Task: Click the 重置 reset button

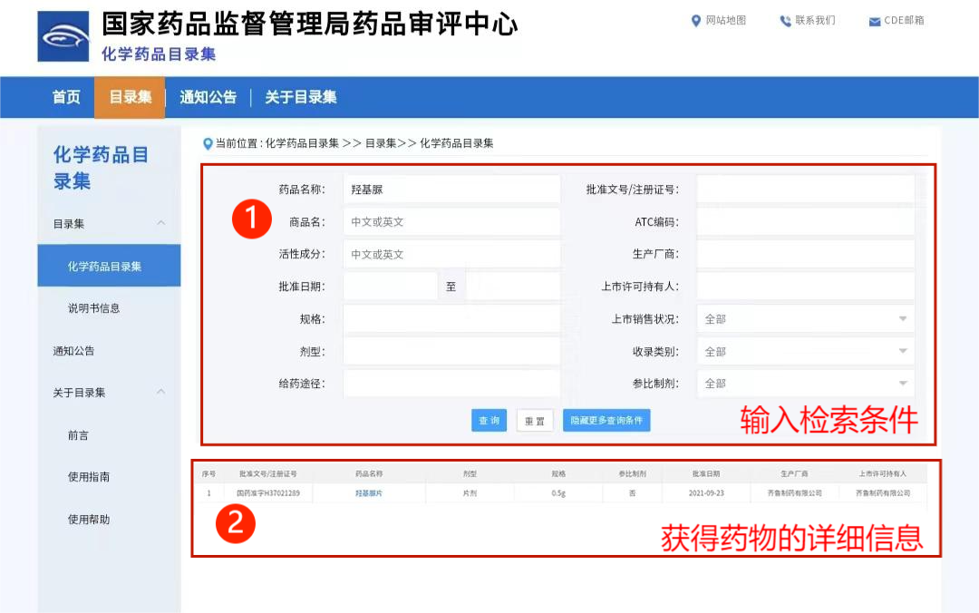Action: pyautogui.click(x=534, y=420)
